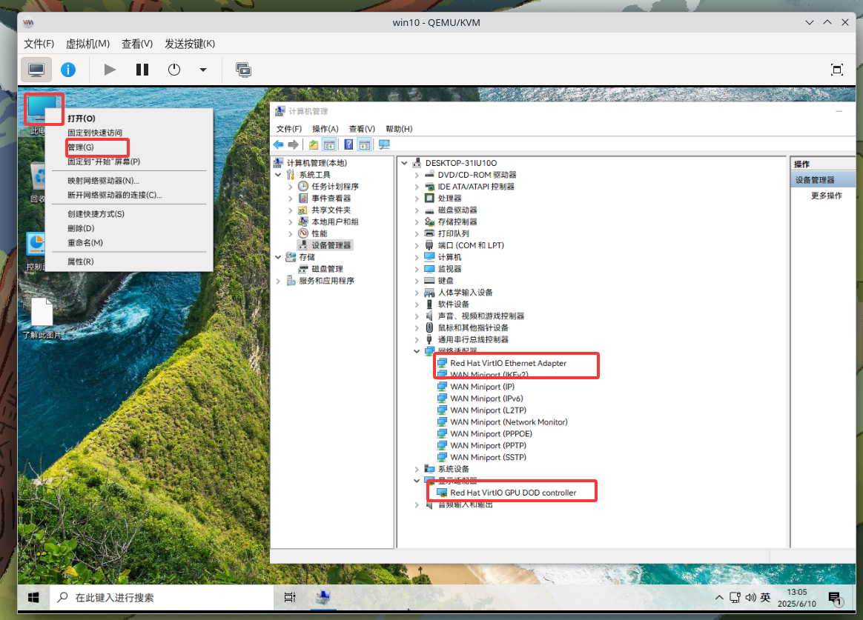Image resolution: width=863 pixels, height=620 pixels.
Task: Click the Run virtual machine play button
Action: click(x=110, y=70)
